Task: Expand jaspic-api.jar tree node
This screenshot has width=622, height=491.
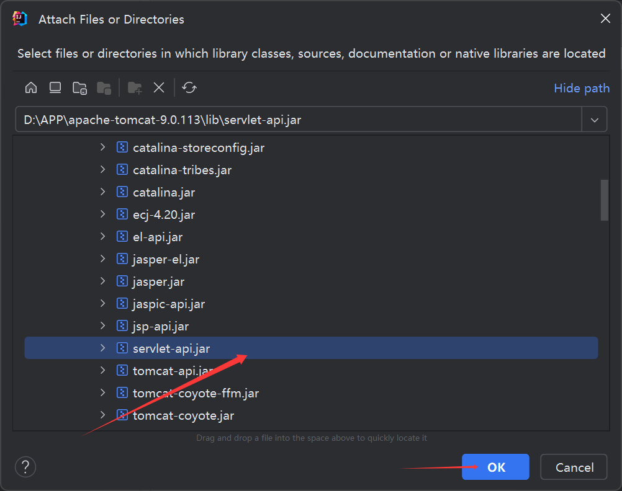Action: tap(103, 304)
